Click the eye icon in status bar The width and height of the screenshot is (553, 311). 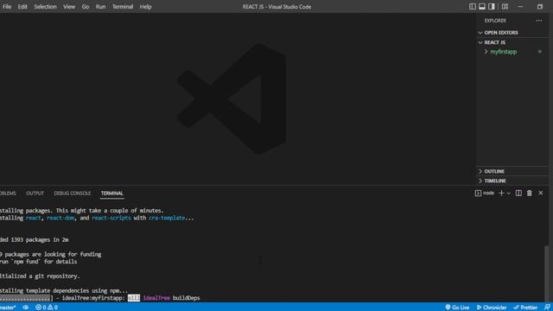pos(26,308)
